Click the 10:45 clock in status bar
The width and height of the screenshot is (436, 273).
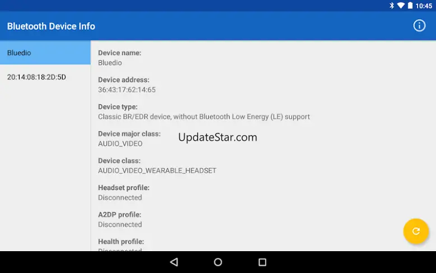[x=424, y=6]
